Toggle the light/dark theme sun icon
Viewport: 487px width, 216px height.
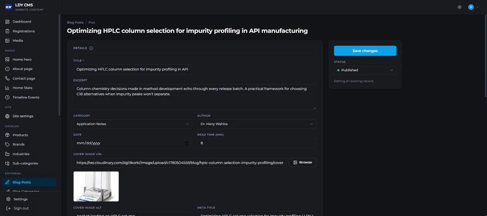460,7
